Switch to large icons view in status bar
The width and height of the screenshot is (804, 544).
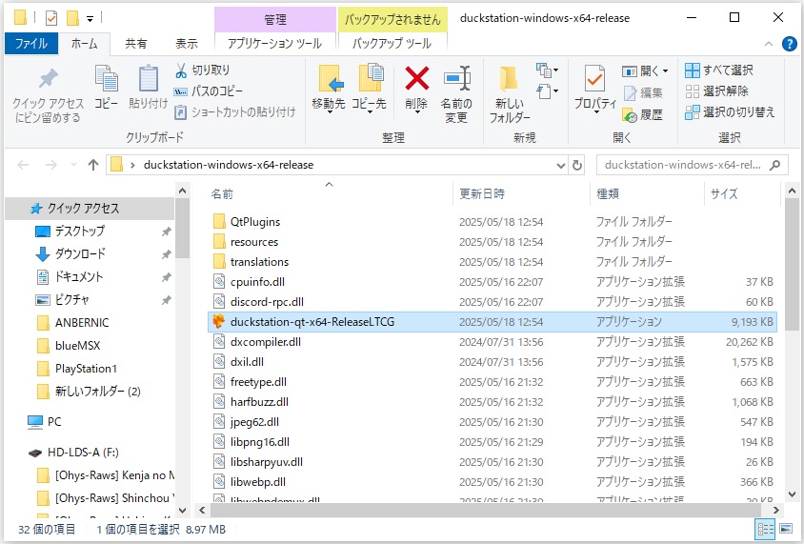point(786,528)
